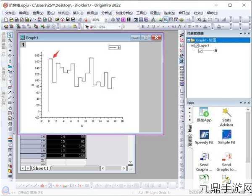Open Object Manager panel options arrow
The height and width of the screenshot is (196, 252).
(241, 34)
